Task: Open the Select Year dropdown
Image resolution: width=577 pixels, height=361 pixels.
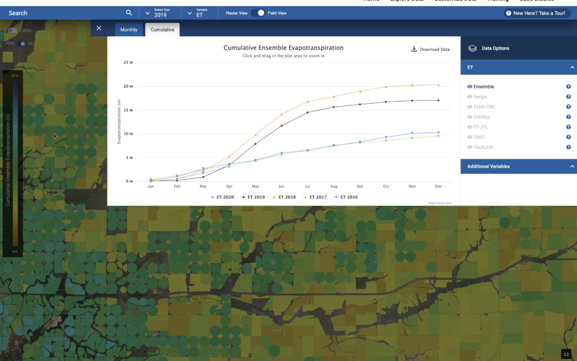Action: click(160, 13)
